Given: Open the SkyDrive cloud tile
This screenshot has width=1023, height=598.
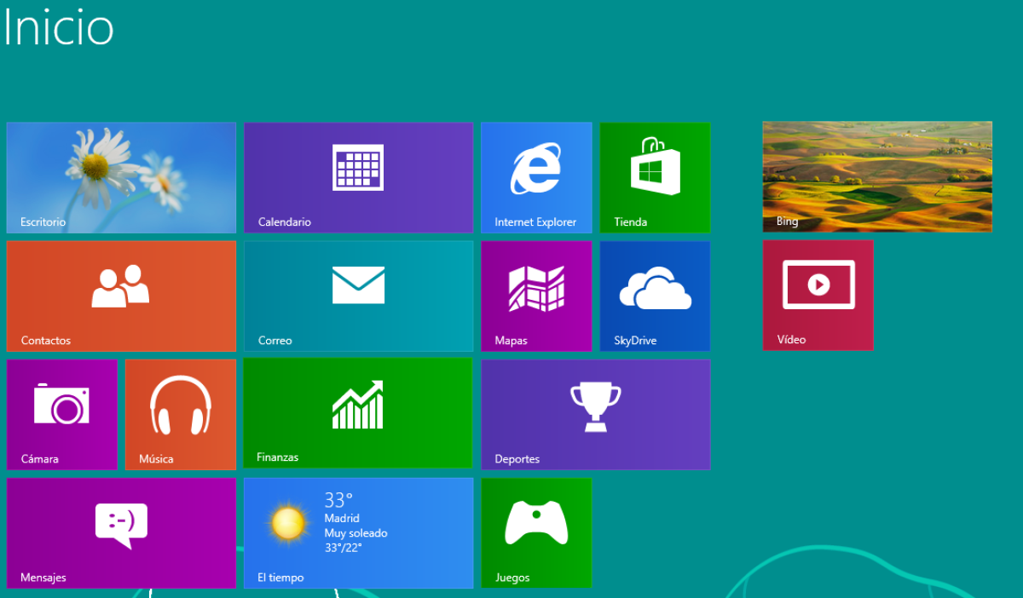Looking at the screenshot, I should pyautogui.click(x=655, y=296).
